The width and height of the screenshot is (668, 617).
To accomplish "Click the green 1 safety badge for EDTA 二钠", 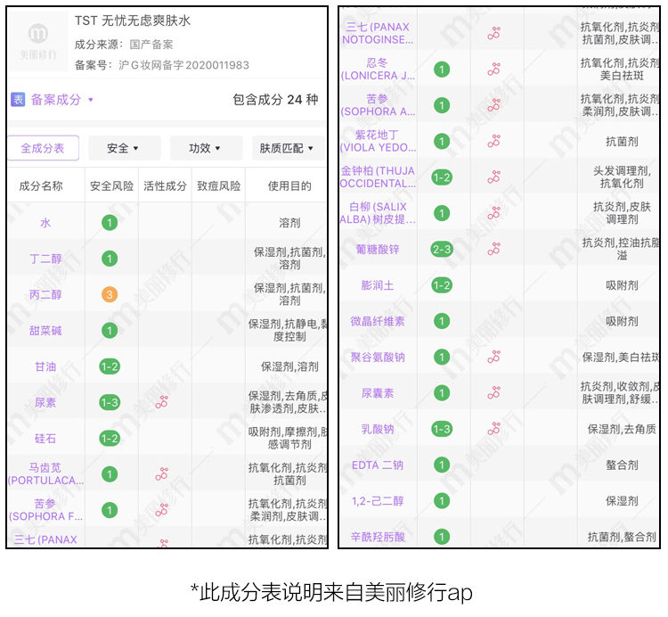I will [x=442, y=465].
